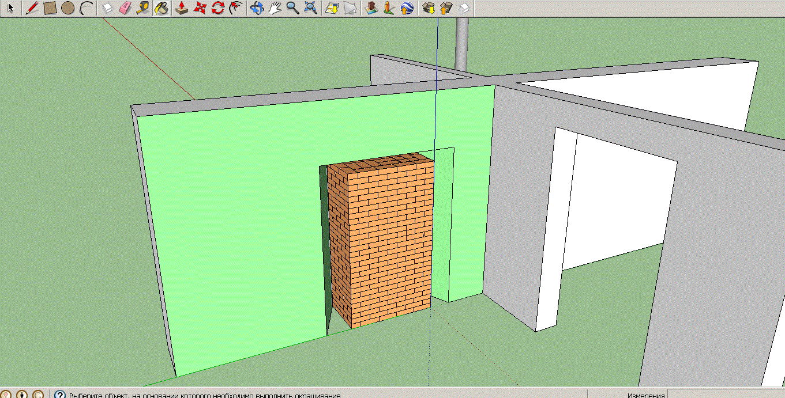This screenshot has width=785, height=398.
Task: Pick the Tape Measure tool
Action: 142,8
